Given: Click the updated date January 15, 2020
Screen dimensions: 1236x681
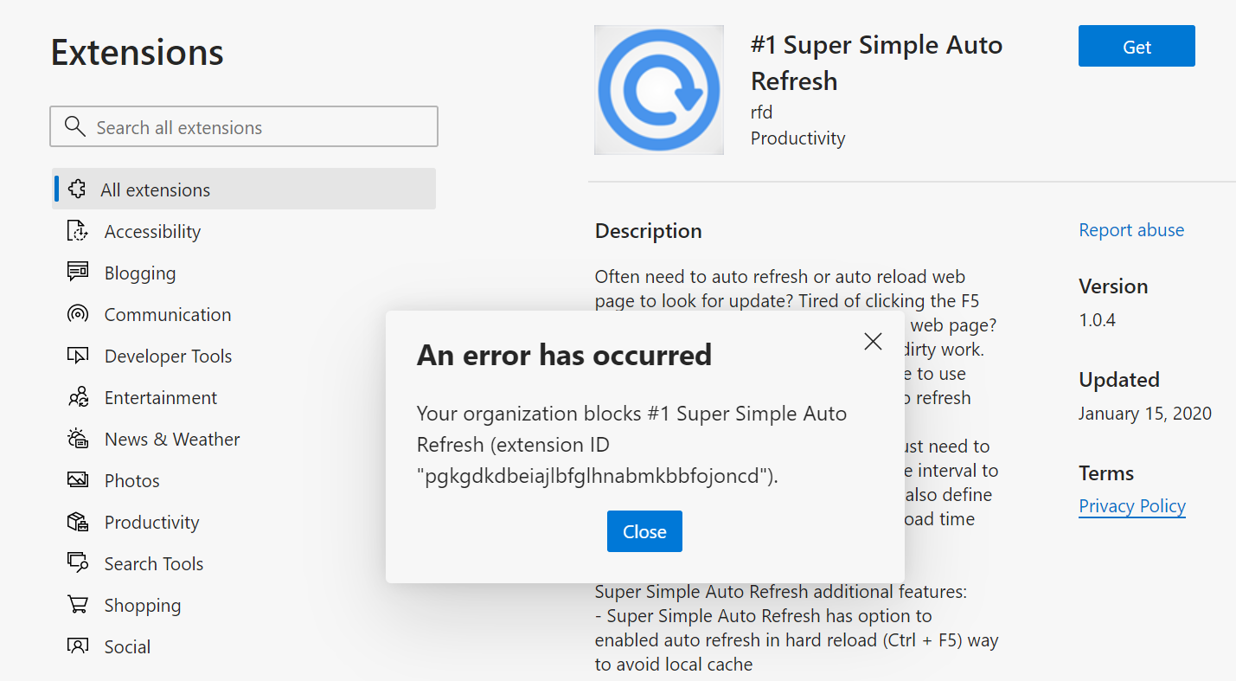Looking at the screenshot, I should (x=1145, y=414).
